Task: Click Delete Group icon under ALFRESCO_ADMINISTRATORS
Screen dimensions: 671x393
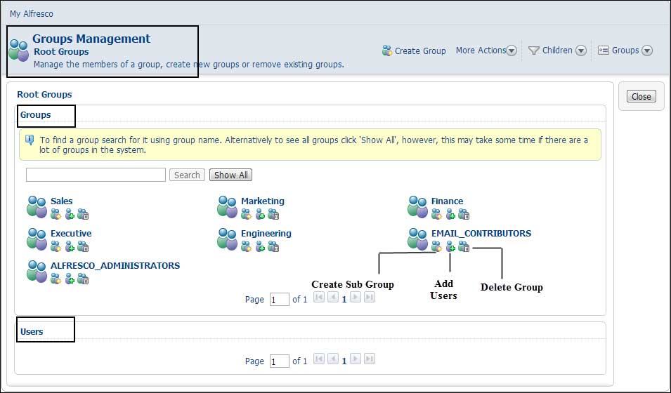Action: [83, 279]
